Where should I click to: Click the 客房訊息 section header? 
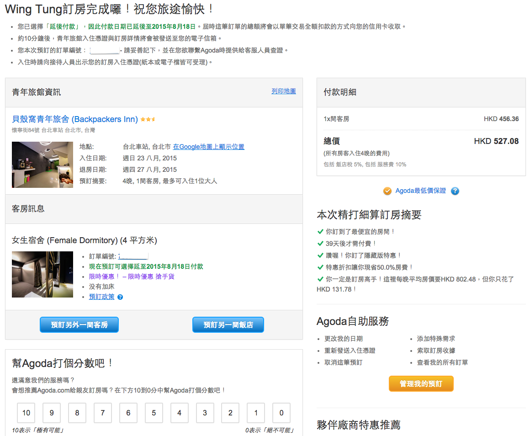tap(28, 209)
